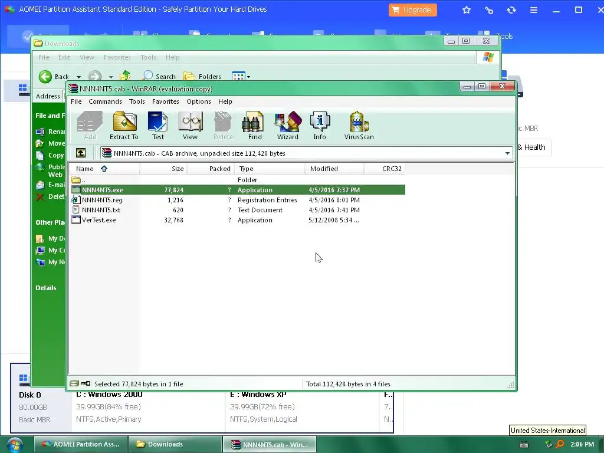Click the Copy task link in Downloads sidebar
This screenshot has height=453, width=604.
point(50,155)
